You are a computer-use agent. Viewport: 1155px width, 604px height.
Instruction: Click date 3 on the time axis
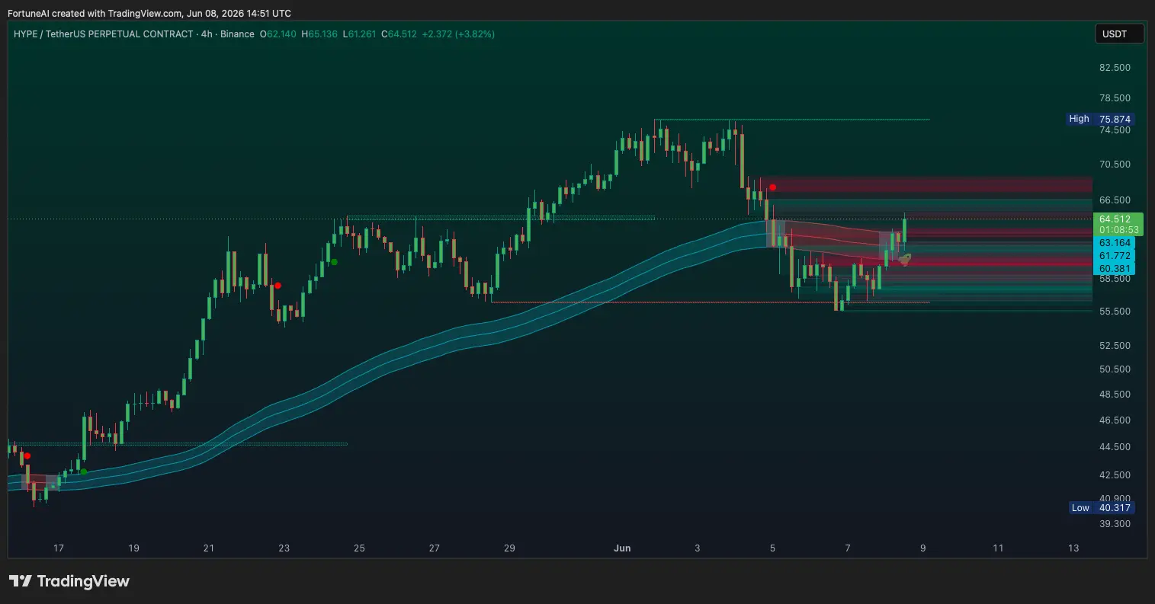pos(698,548)
